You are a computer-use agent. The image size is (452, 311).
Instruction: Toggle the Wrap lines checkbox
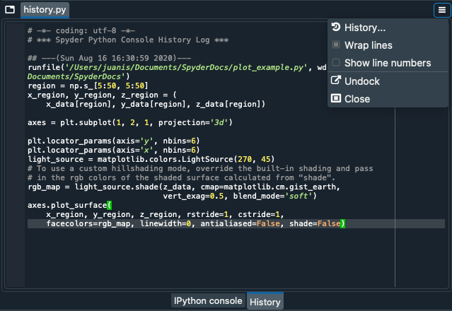coord(336,45)
